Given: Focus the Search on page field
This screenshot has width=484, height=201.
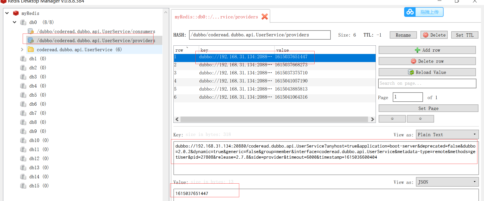Looking at the screenshot, I should click(x=427, y=83).
